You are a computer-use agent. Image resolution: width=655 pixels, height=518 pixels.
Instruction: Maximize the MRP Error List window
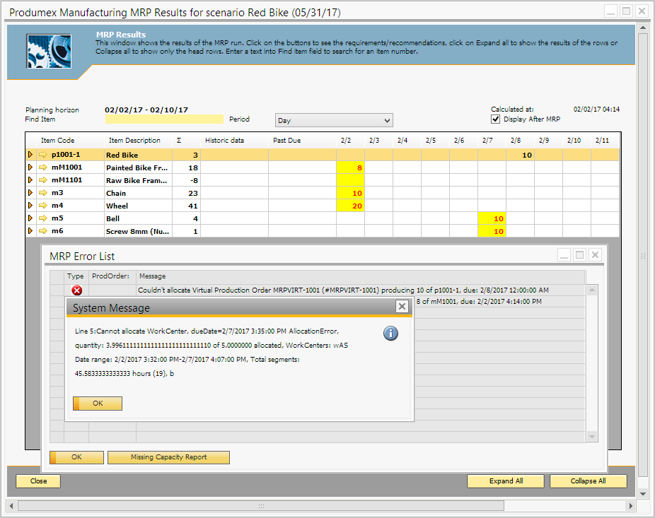coord(579,254)
